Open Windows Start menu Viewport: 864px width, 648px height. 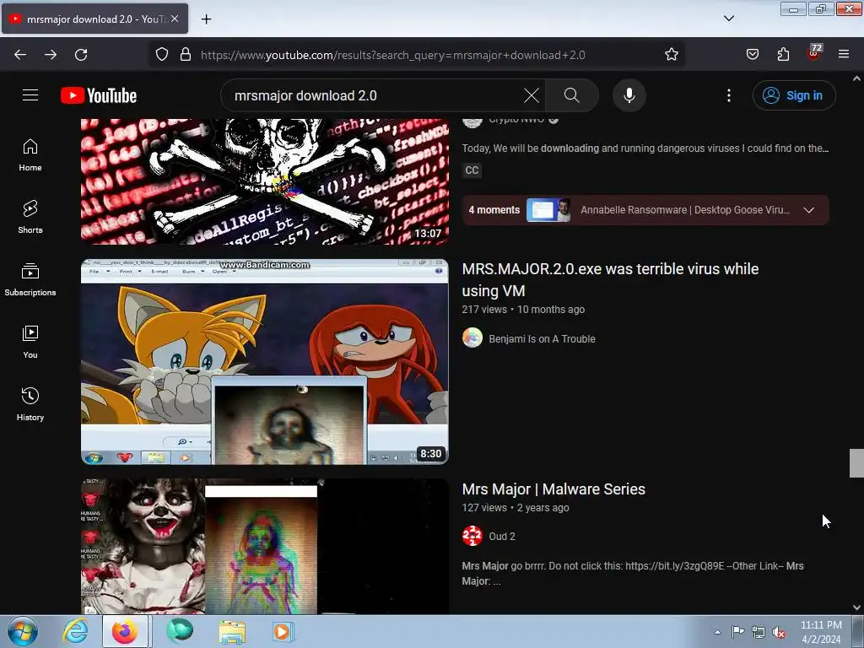(23, 631)
